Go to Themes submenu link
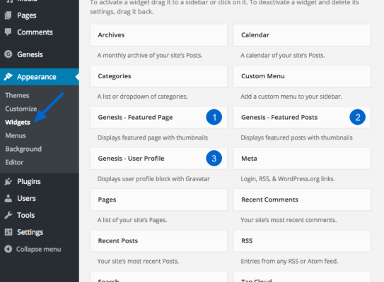Image resolution: width=384 pixels, height=282 pixels. (x=17, y=95)
